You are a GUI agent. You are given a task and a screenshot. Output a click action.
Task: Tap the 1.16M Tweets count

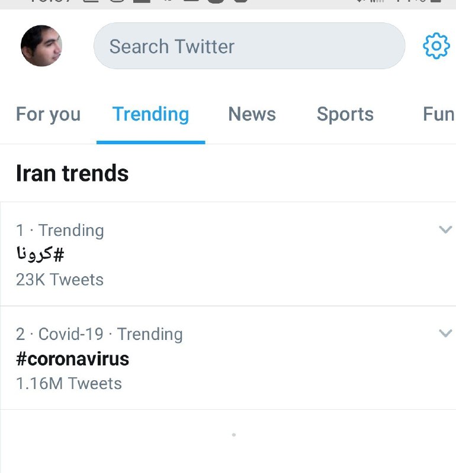69,384
